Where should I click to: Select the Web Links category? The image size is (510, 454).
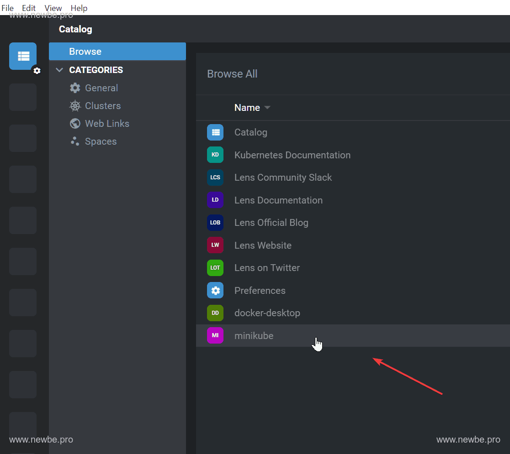click(x=106, y=124)
